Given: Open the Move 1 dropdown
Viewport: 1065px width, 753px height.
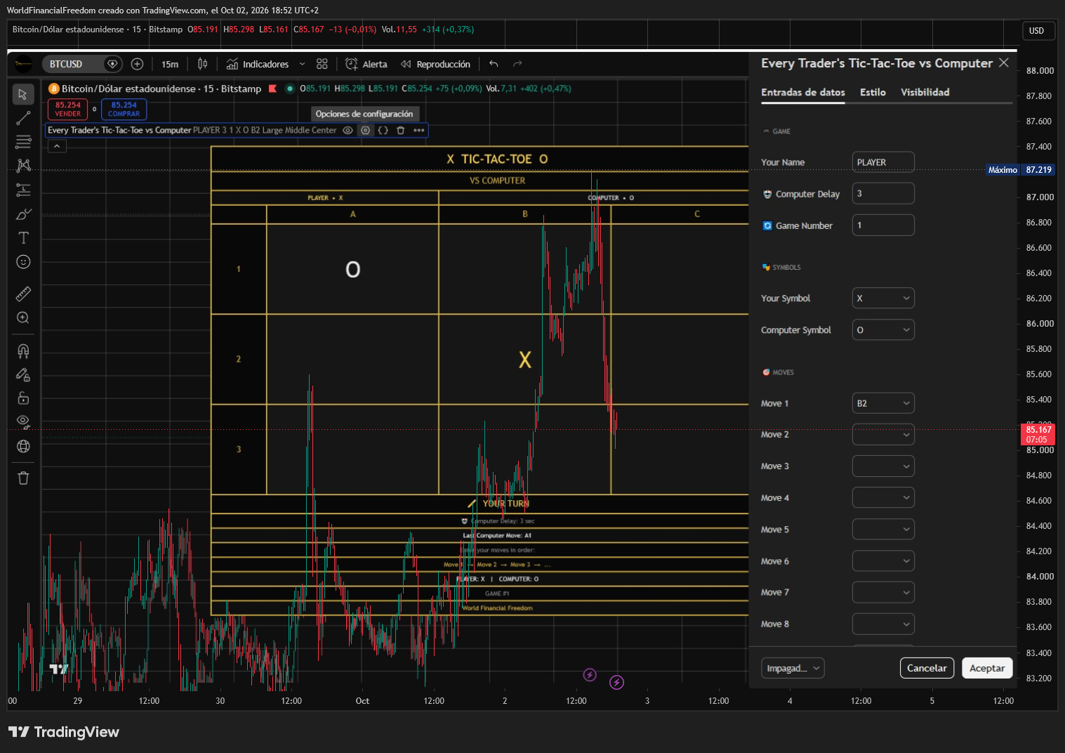Looking at the screenshot, I should [x=883, y=403].
